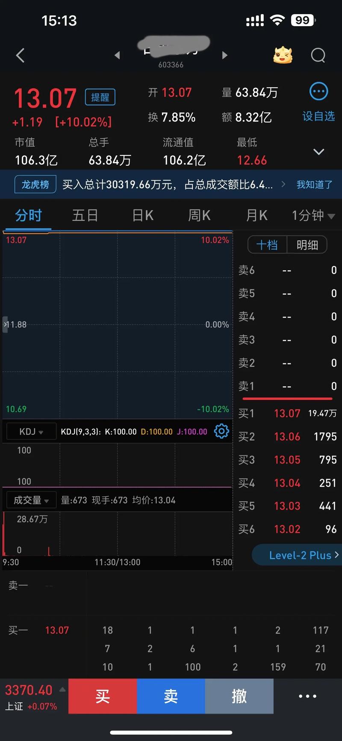The width and height of the screenshot is (342, 741).
Task: Switch to 分时 tab
Action: (x=28, y=215)
